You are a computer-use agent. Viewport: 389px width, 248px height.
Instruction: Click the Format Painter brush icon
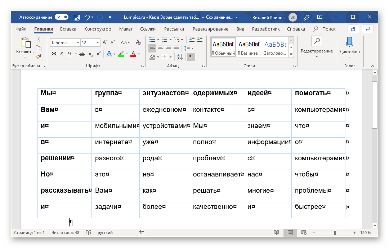(x=39, y=56)
